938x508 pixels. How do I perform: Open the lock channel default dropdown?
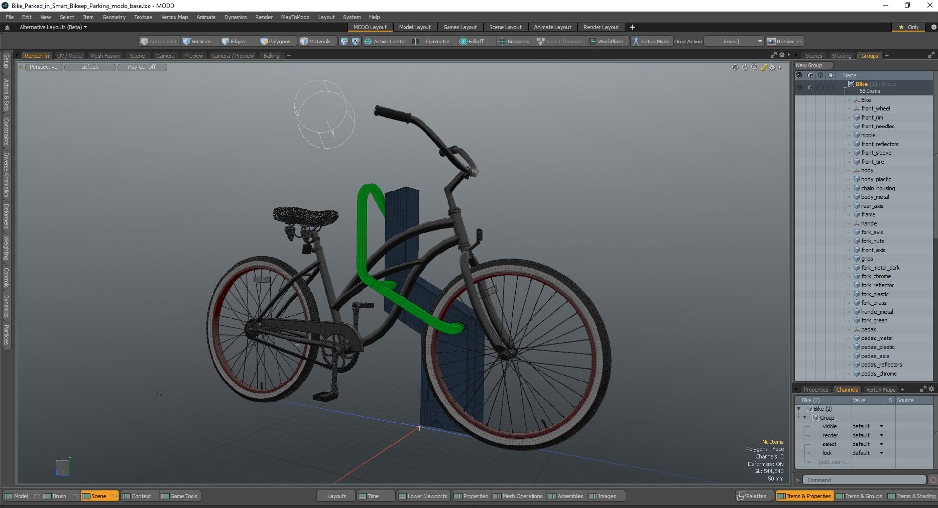[868, 453]
